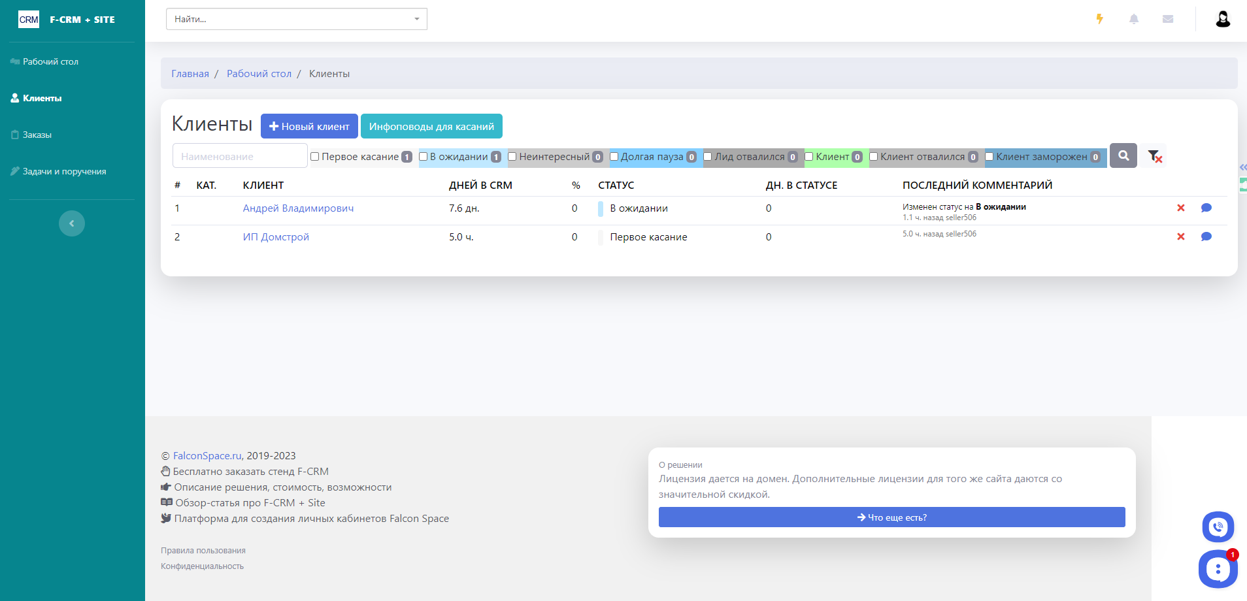Reset filters with the funnel-cross icon
Viewport: 1247px width, 601px height.
pos(1154,156)
